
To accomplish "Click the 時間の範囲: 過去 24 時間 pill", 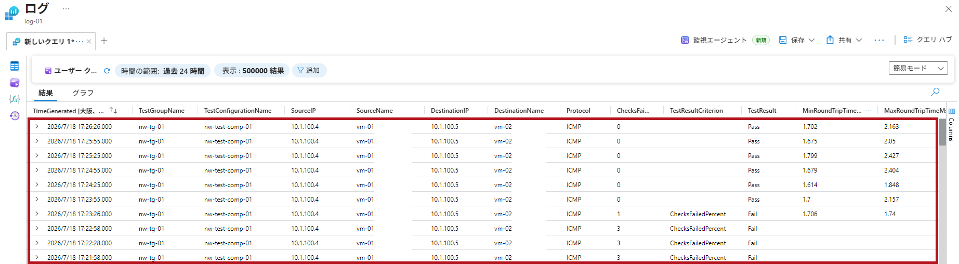I will 163,71.
